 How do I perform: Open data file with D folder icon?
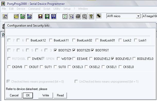click(29, 16)
